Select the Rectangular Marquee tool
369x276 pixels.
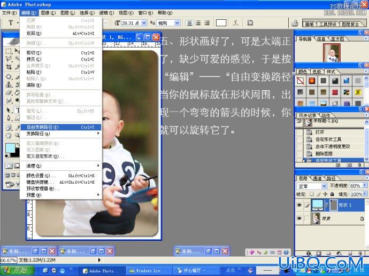(x=9, y=51)
